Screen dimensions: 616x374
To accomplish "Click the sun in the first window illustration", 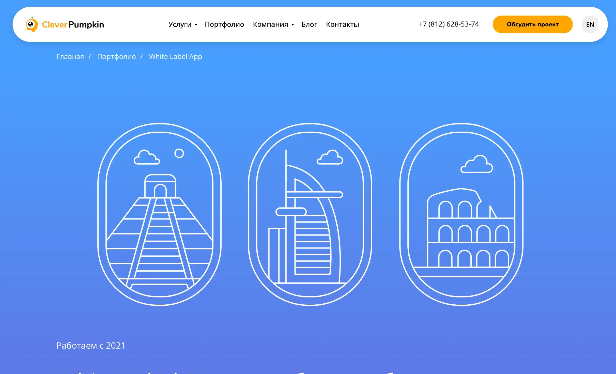I will point(179,153).
